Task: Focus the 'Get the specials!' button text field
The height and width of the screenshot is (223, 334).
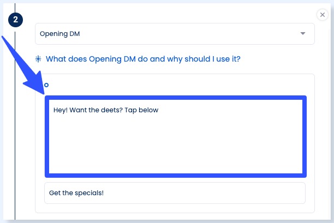Action: pos(175,193)
